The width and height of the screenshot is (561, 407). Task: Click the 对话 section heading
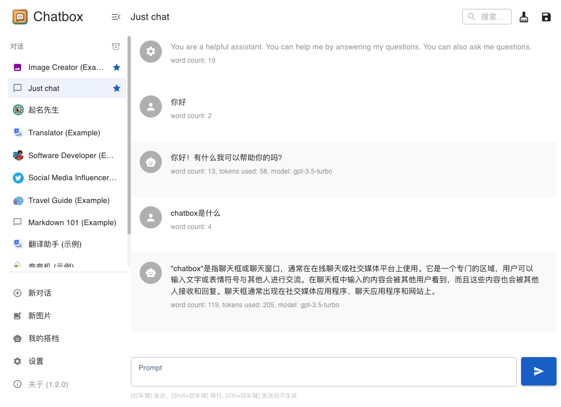17,47
